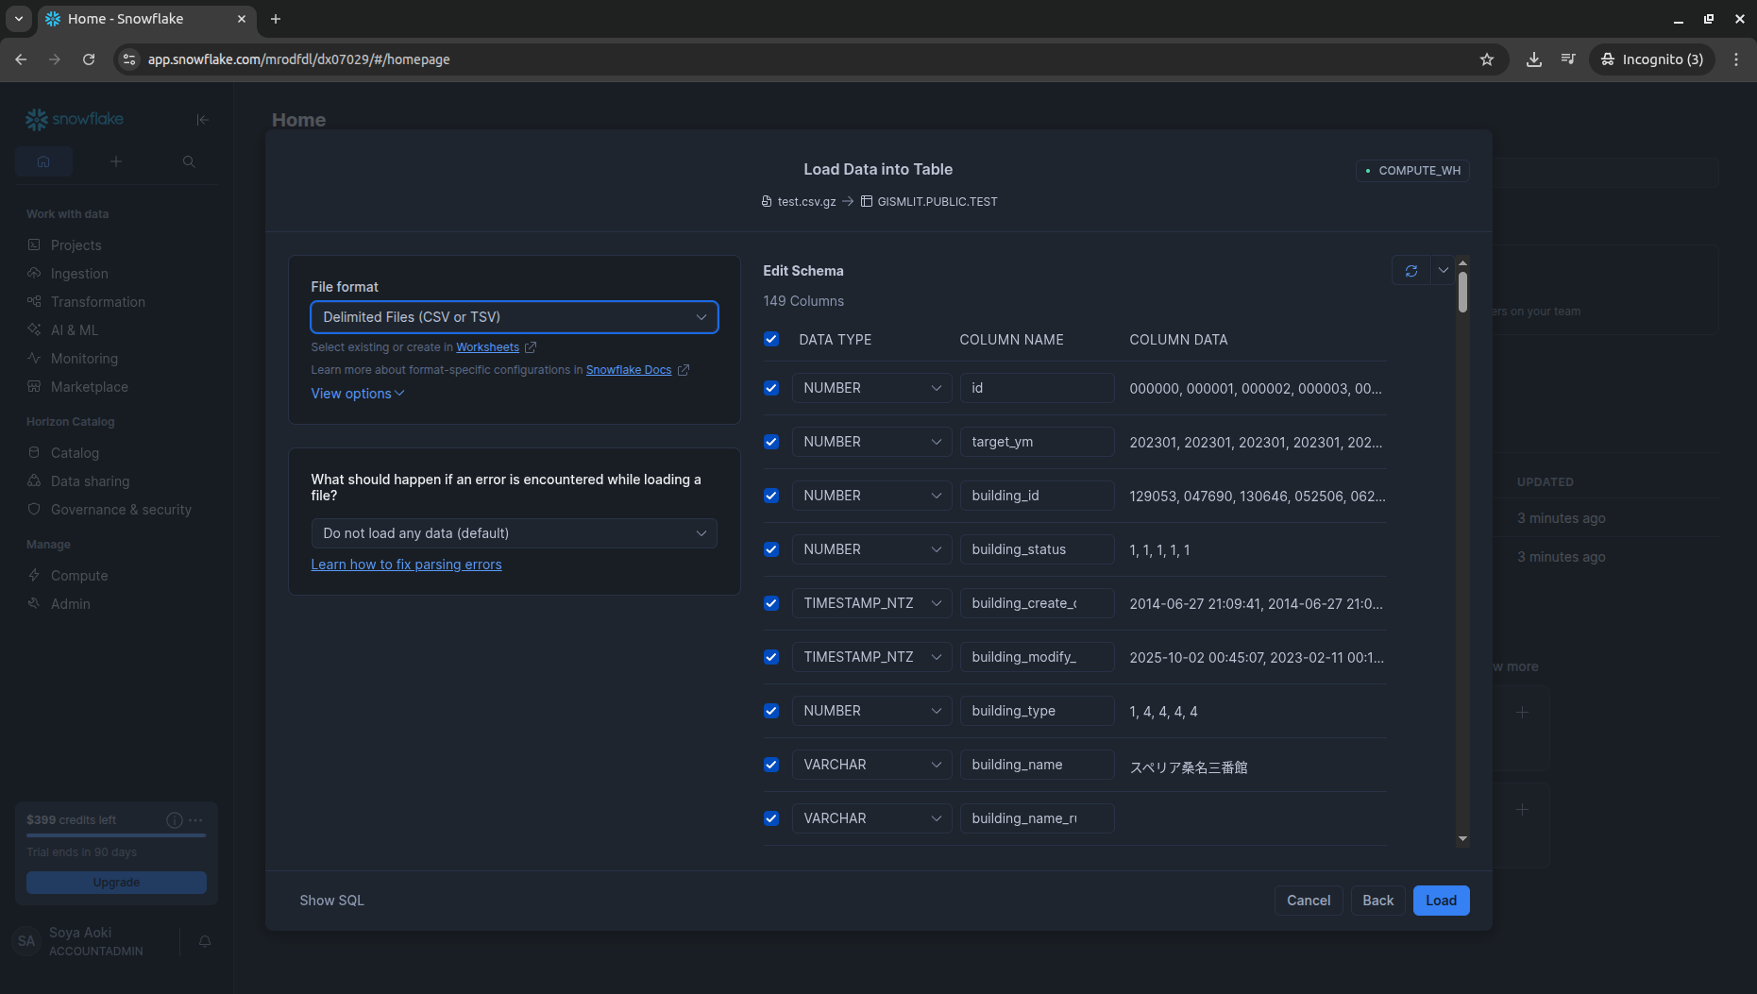The image size is (1757, 994).
Task: Open Projects in the sidebar
Action: pos(76,245)
